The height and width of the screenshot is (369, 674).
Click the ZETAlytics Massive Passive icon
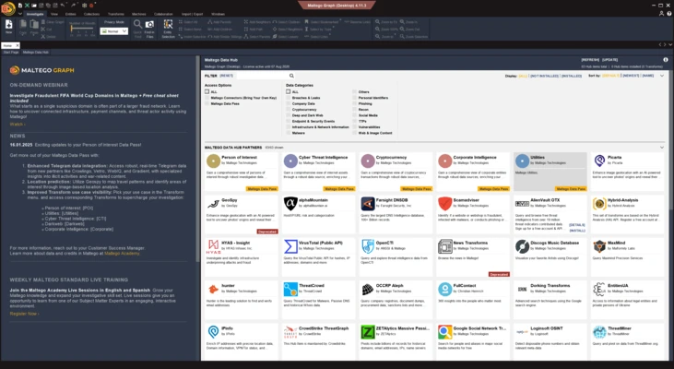click(368, 332)
